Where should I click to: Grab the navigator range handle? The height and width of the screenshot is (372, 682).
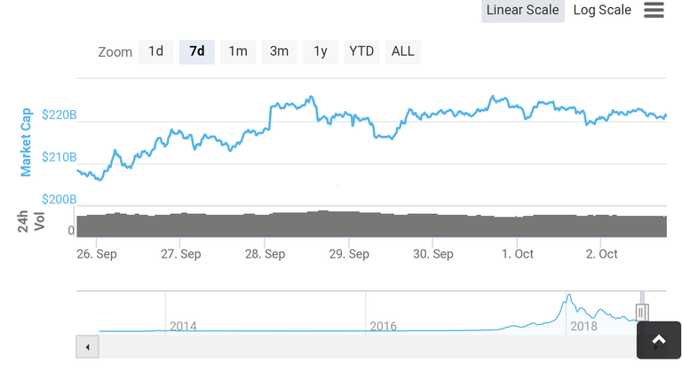coord(642,313)
